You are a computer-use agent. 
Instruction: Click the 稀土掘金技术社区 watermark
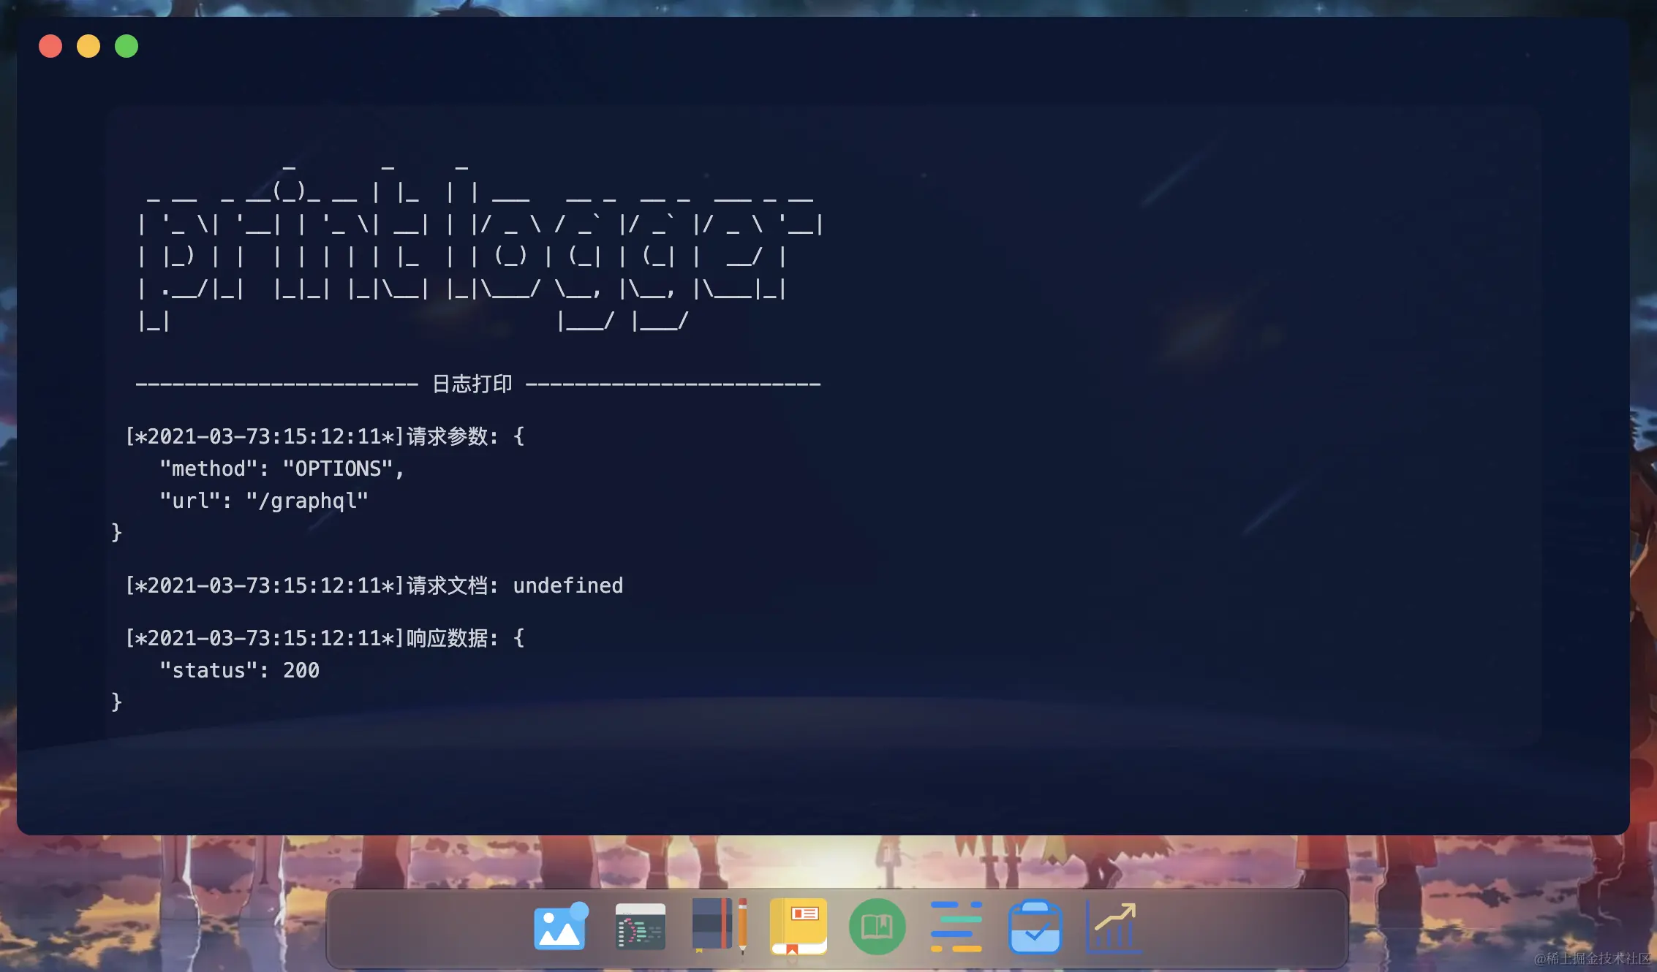pos(1592,958)
